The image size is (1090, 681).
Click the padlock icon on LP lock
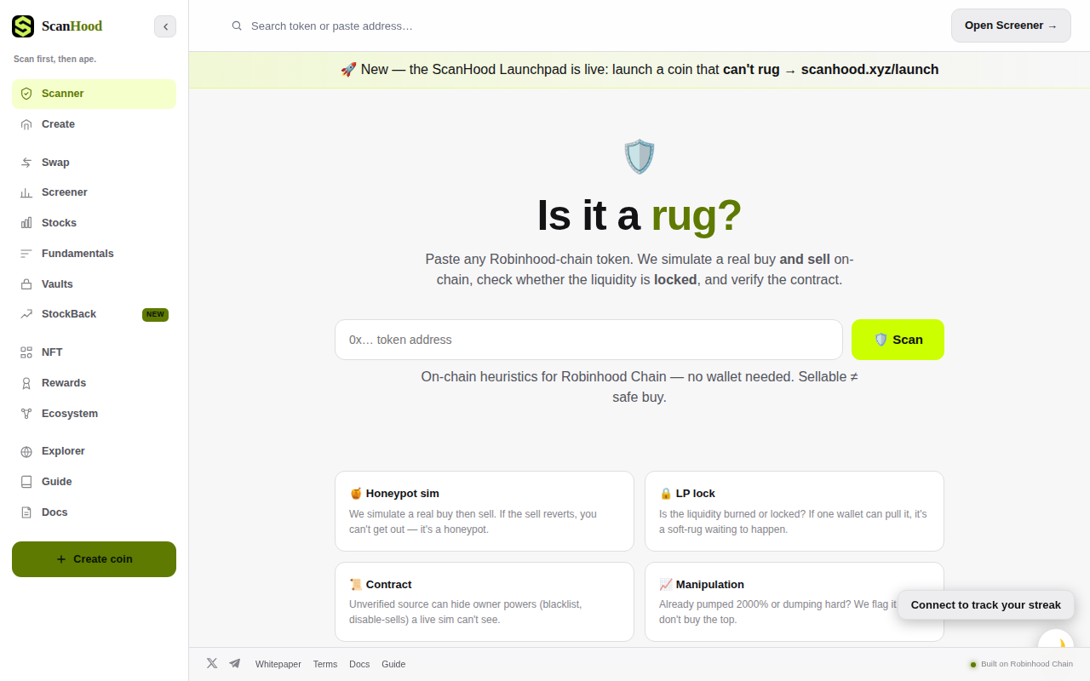click(x=666, y=494)
